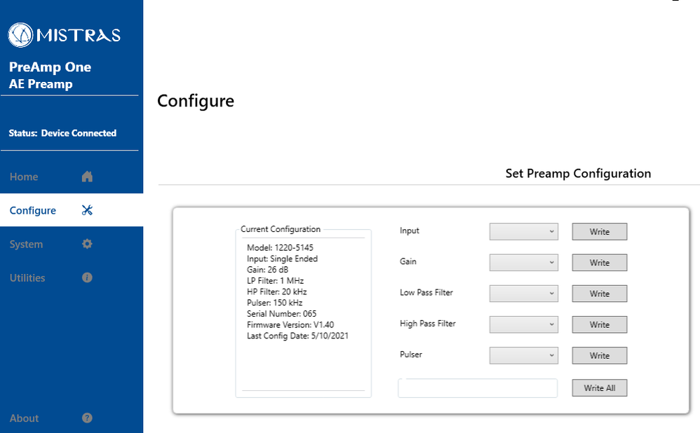Click the Current Configuration group label
The width and height of the screenshot is (700, 433).
(x=281, y=229)
